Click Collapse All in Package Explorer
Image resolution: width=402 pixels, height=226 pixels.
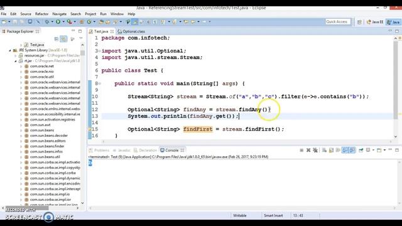(x=57, y=39)
